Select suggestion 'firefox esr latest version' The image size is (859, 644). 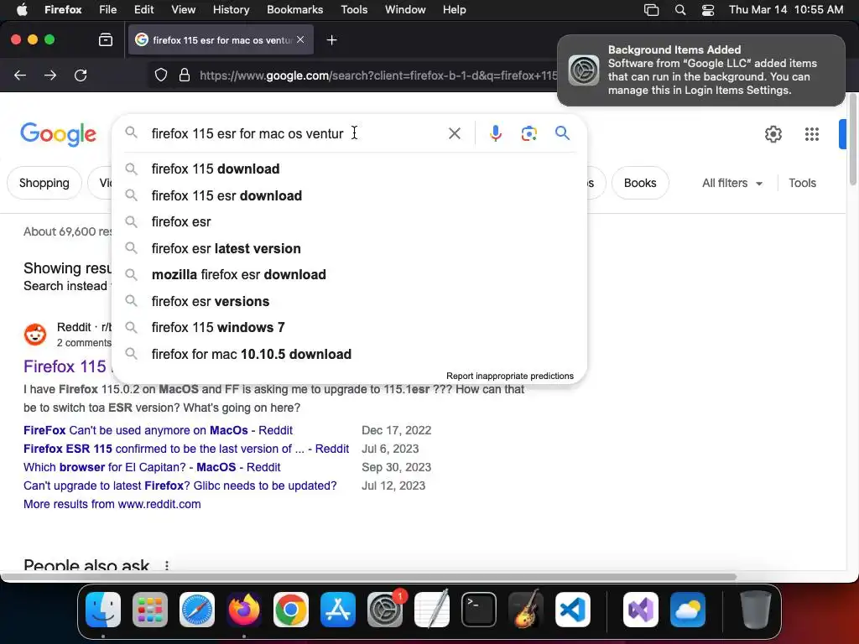(349, 248)
